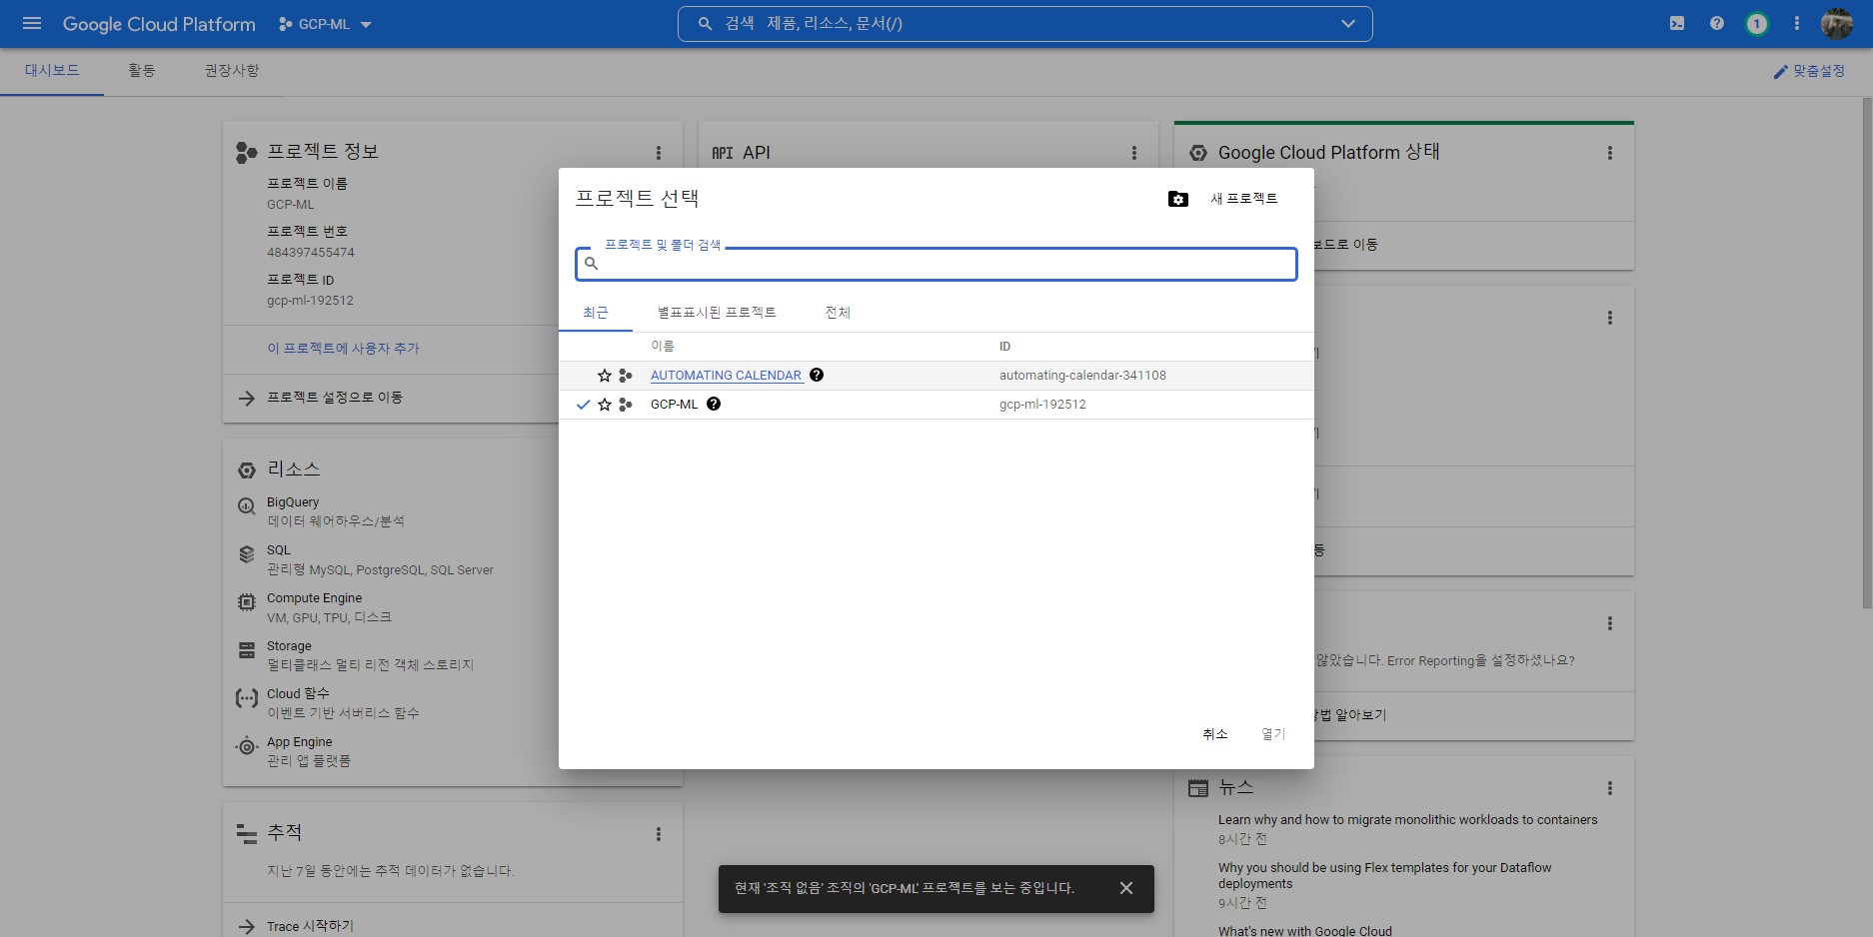Select the GCP-ML project row name
The width and height of the screenshot is (1873, 937).
[675, 405]
